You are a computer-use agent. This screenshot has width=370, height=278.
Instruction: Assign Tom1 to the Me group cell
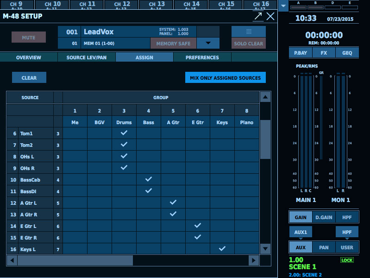pyautogui.click(x=75, y=133)
